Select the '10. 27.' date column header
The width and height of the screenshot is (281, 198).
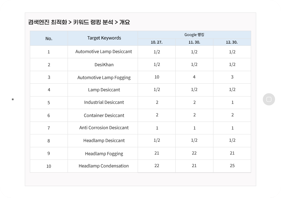[157, 42]
